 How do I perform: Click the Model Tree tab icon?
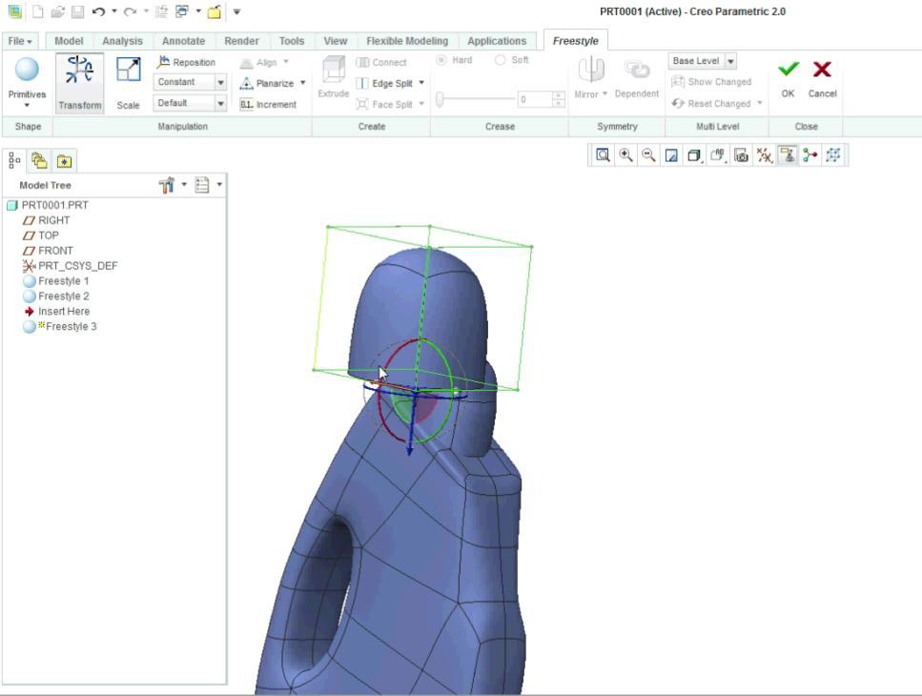pyautogui.click(x=14, y=160)
